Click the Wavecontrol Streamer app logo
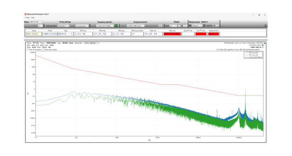The height and width of the screenshot is (156, 292). tap(25, 14)
